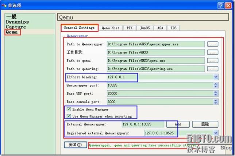Increase the Base UDP port value
Screen dimensions: 235x156
(216, 92)
